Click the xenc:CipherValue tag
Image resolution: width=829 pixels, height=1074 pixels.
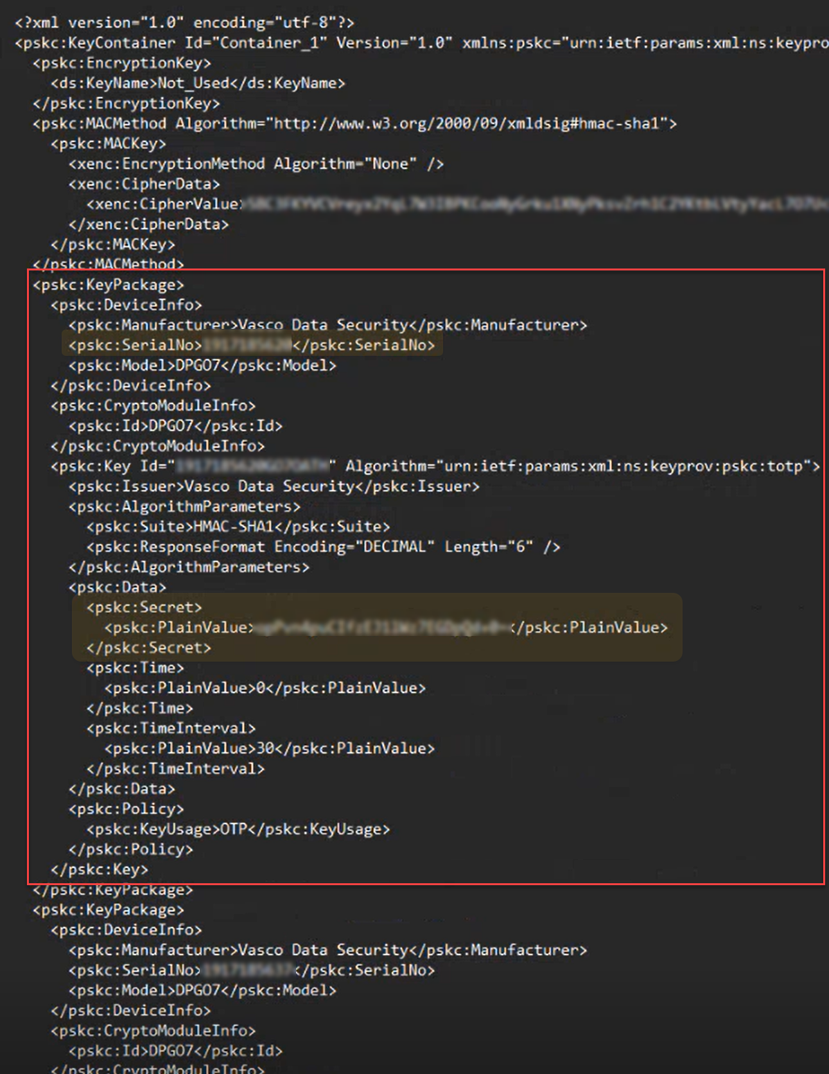[x=164, y=204]
